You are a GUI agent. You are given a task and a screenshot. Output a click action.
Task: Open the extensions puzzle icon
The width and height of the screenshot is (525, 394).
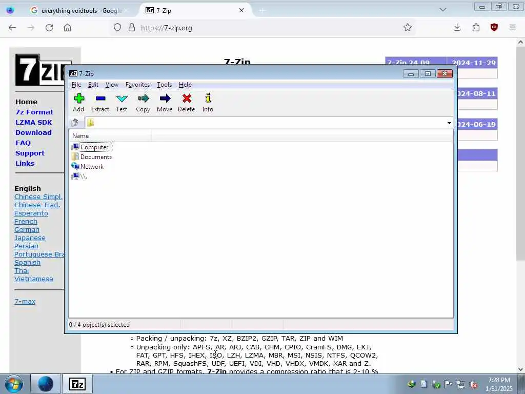tap(476, 28)
